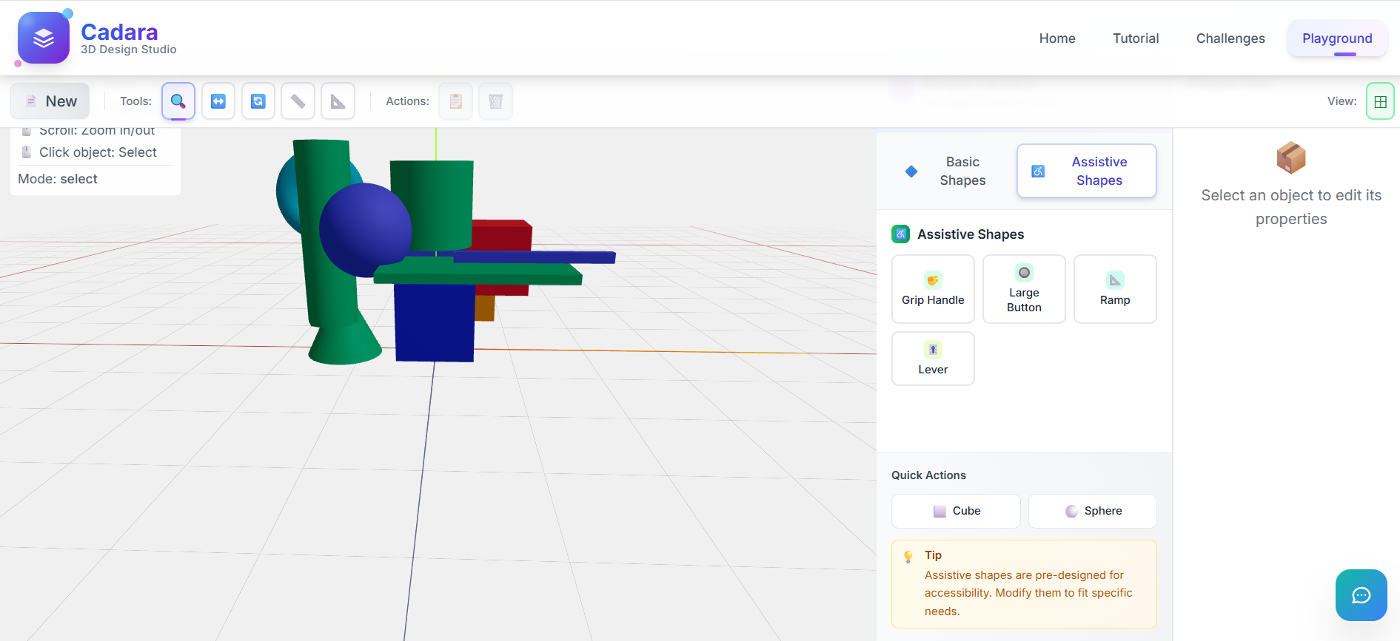
Task: Navigate to Challenges
Action: [1230, 38]
